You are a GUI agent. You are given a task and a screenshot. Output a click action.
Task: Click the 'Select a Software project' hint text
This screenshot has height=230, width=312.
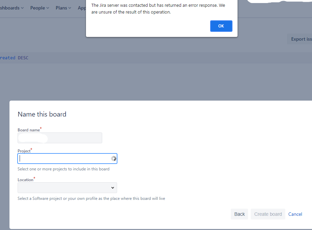pyautogui.click(x=91, y=198)
